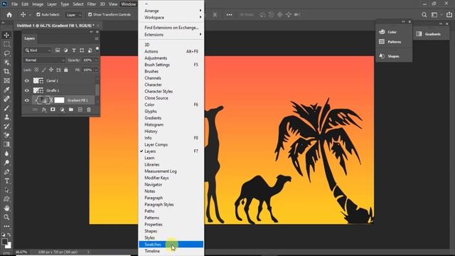Create a new group folder icon

pos(71,110)
